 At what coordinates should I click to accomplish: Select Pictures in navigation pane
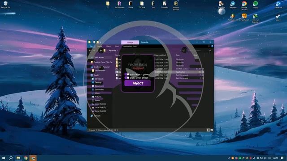96,97
